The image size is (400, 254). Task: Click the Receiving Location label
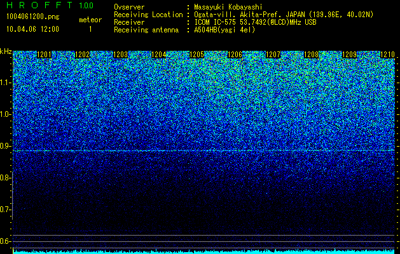point(148,15)
